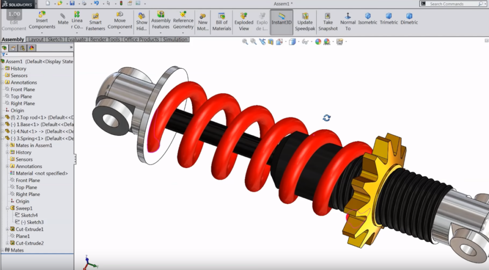Click the Print icon

tap(84, 3)
